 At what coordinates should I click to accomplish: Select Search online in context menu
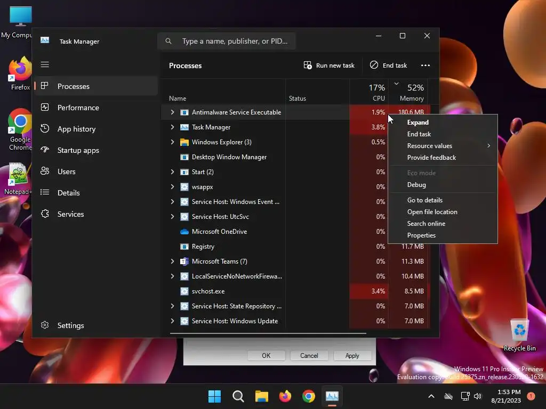[443, 224]
